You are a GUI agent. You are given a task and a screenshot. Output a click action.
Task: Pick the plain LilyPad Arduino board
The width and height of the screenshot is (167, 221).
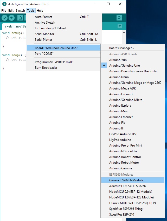click(133, 140)
